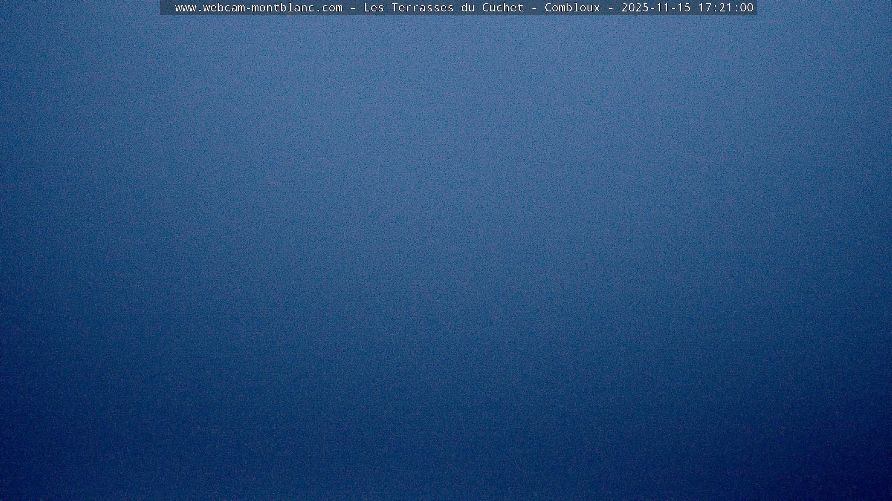The width and height of the screenshot is (892, 501).
Task: Click the "Combloux" location label
Action: (572, 8)
